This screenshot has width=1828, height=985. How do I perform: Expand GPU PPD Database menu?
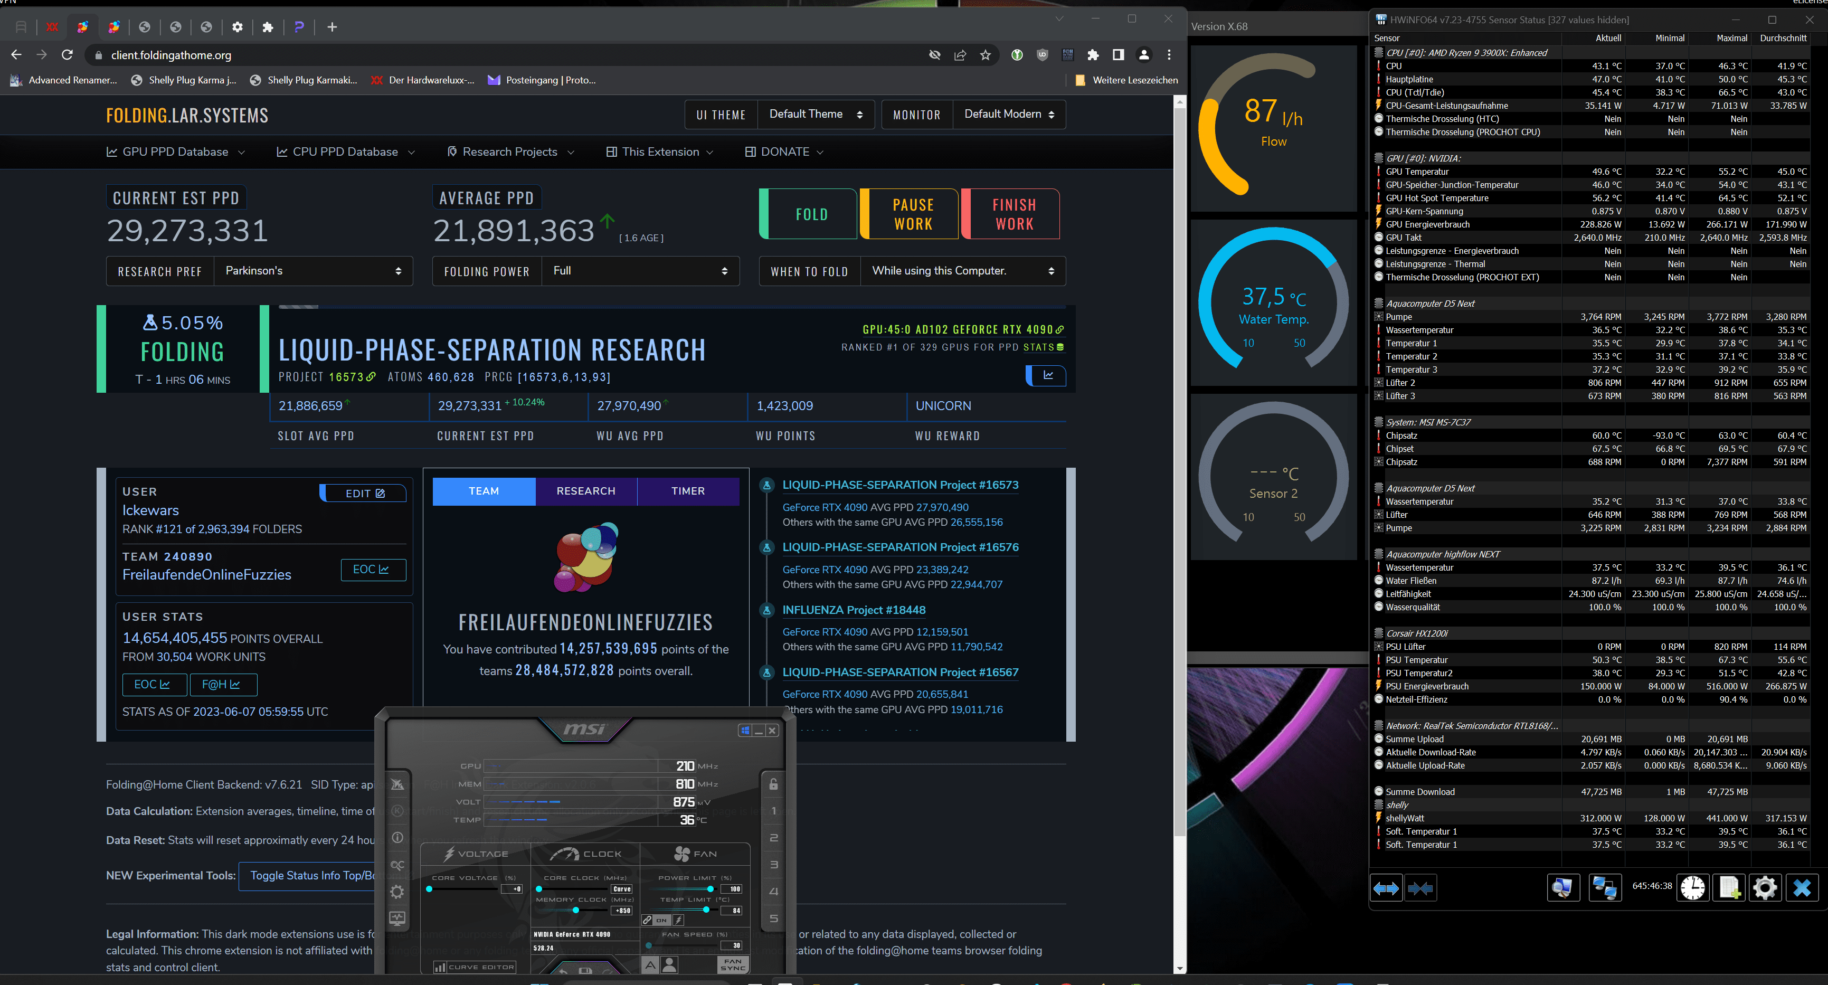[175, 152]
